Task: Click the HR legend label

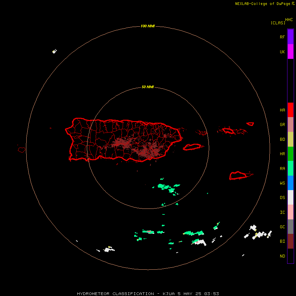Action: 282,154
